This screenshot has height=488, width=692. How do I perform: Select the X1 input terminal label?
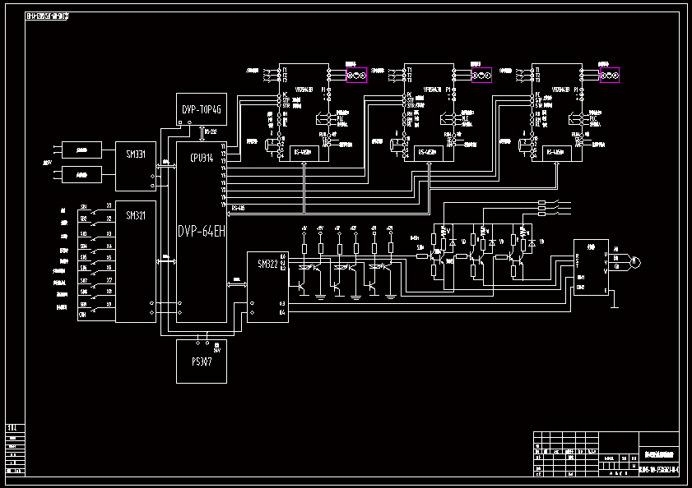point(109,206)
